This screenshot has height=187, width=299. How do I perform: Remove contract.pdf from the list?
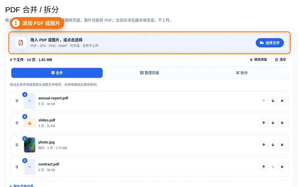[x=282, y=167]
